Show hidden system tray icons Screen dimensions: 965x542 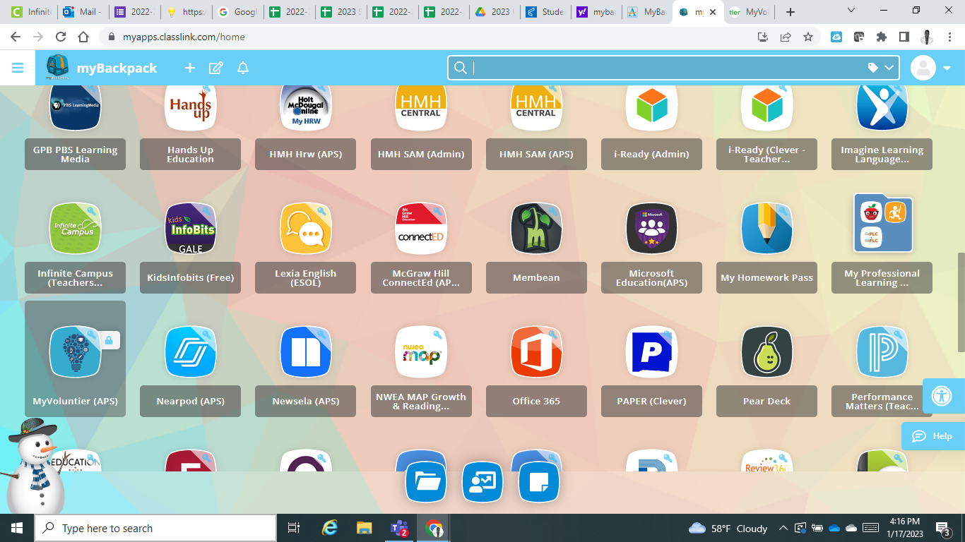783,528
